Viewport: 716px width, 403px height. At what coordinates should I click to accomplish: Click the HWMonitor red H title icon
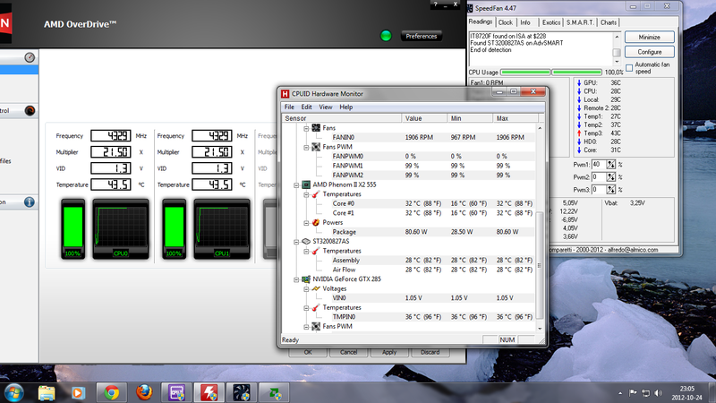pyautogui.click(x=285, y=94)
